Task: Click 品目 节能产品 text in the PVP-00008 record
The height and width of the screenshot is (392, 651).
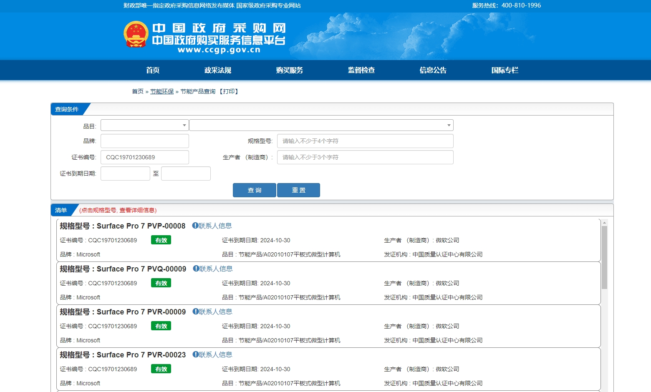Action: tap(281, 254)
